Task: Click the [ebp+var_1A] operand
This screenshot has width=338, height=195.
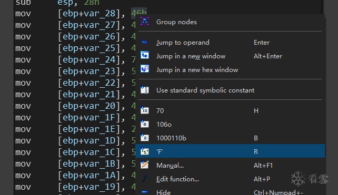Action: (88, 176)
